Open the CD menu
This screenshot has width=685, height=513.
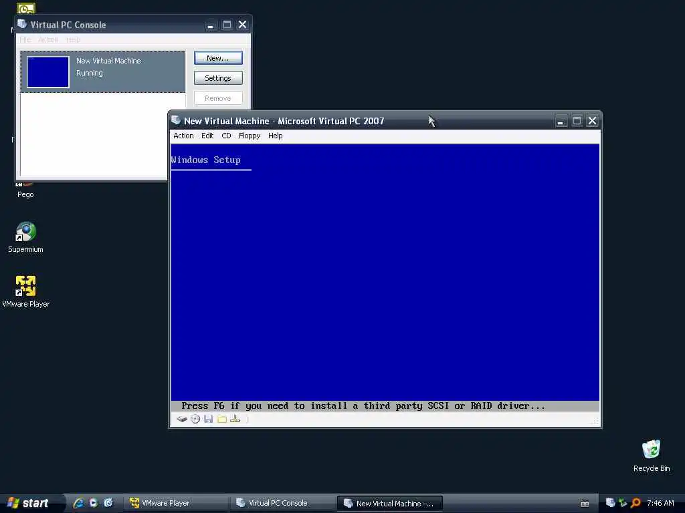point(226,136)
